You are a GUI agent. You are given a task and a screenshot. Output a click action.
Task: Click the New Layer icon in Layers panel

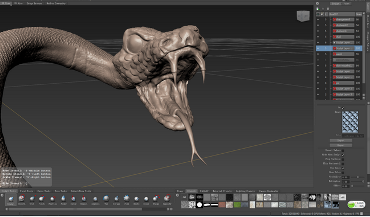click(x=318, y=9)
